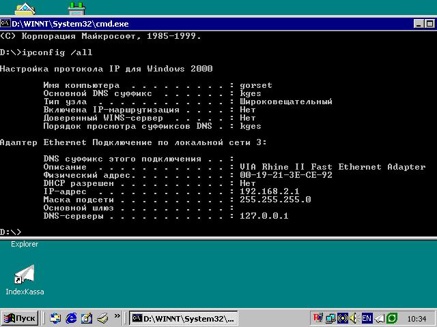Click the 'Основной DNS суффикс' value 'kges'

click(251, 93)
